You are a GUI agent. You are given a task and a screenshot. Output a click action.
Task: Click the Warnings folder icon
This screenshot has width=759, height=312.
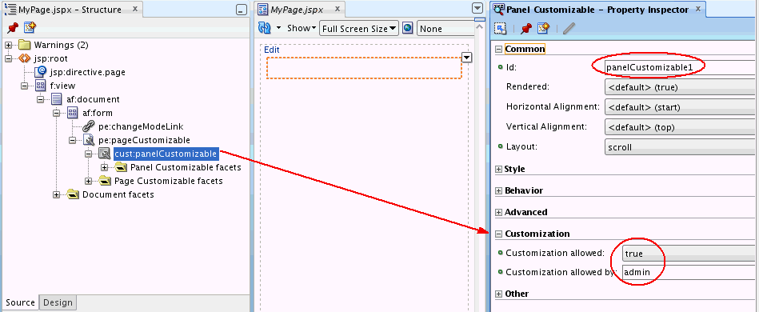[x=25, y=45]
